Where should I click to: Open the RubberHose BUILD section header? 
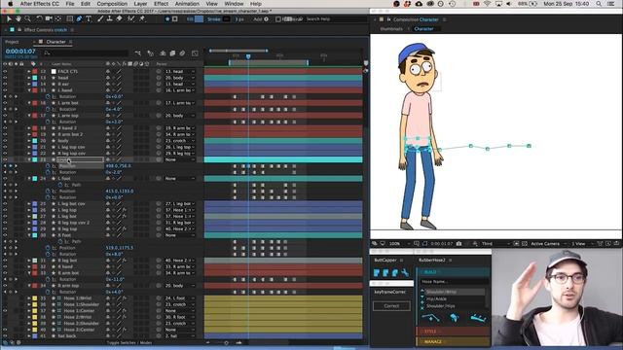point(453,272)
